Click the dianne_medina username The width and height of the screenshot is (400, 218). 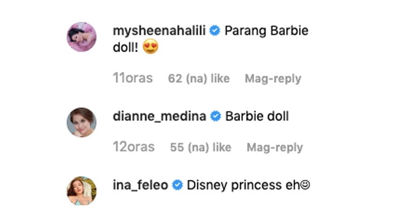[159, 116]
